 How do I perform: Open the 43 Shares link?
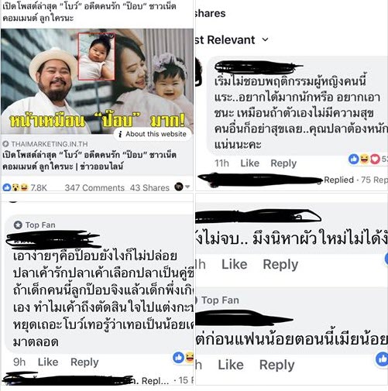(149, 187)
